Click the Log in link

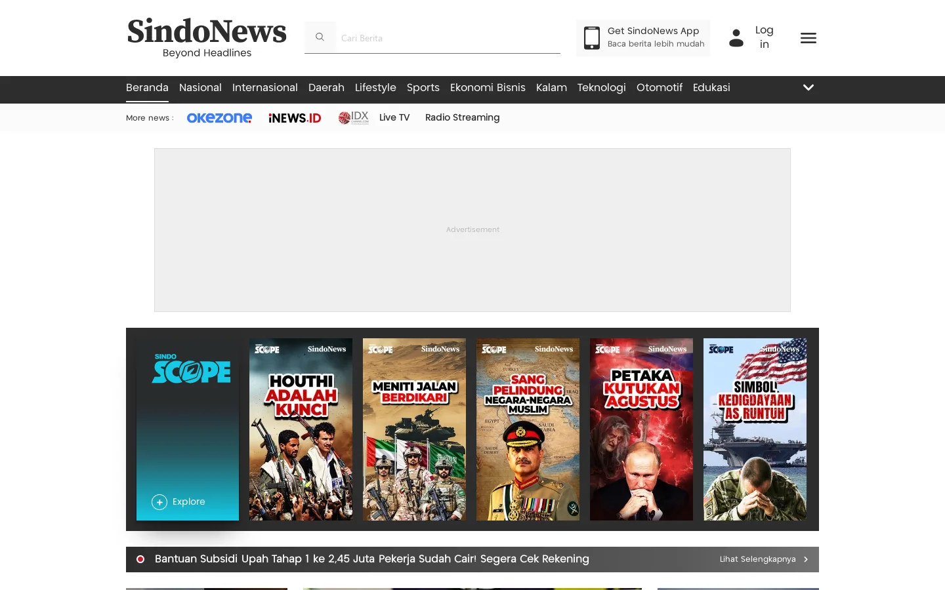pos(764,37)
